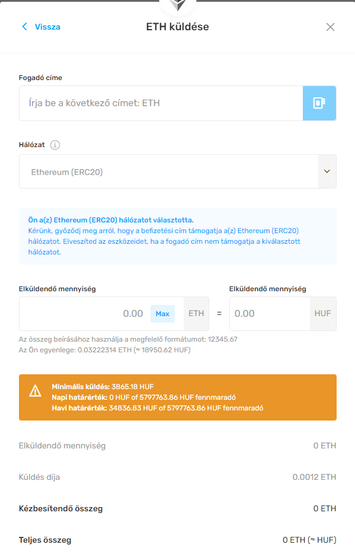Click the network info icon

point(55,145)
